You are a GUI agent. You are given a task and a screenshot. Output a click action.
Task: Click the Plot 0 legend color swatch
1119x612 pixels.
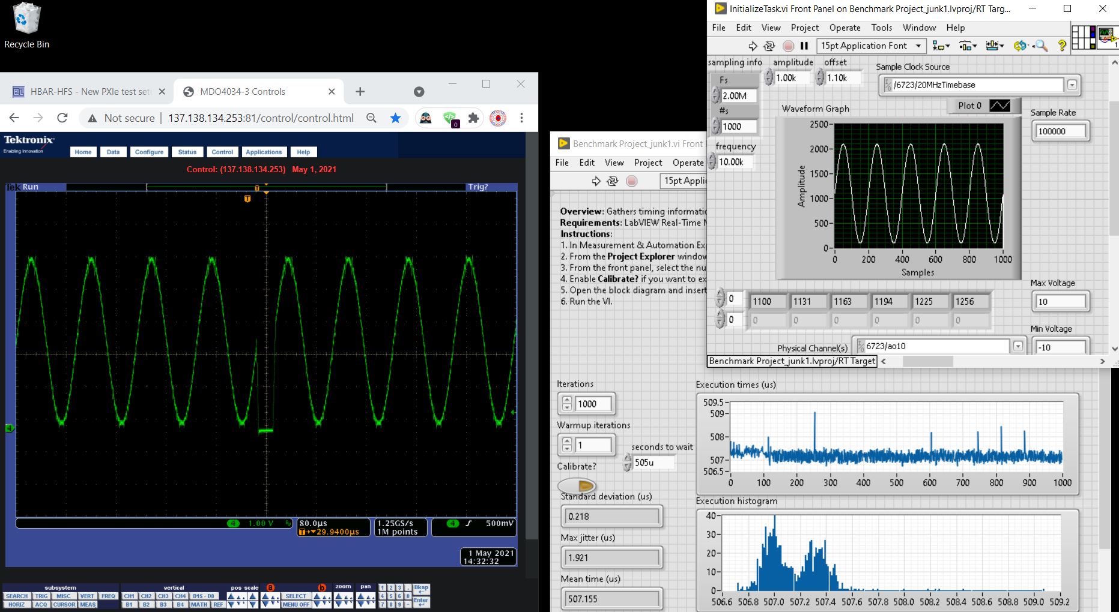point(999,106)
